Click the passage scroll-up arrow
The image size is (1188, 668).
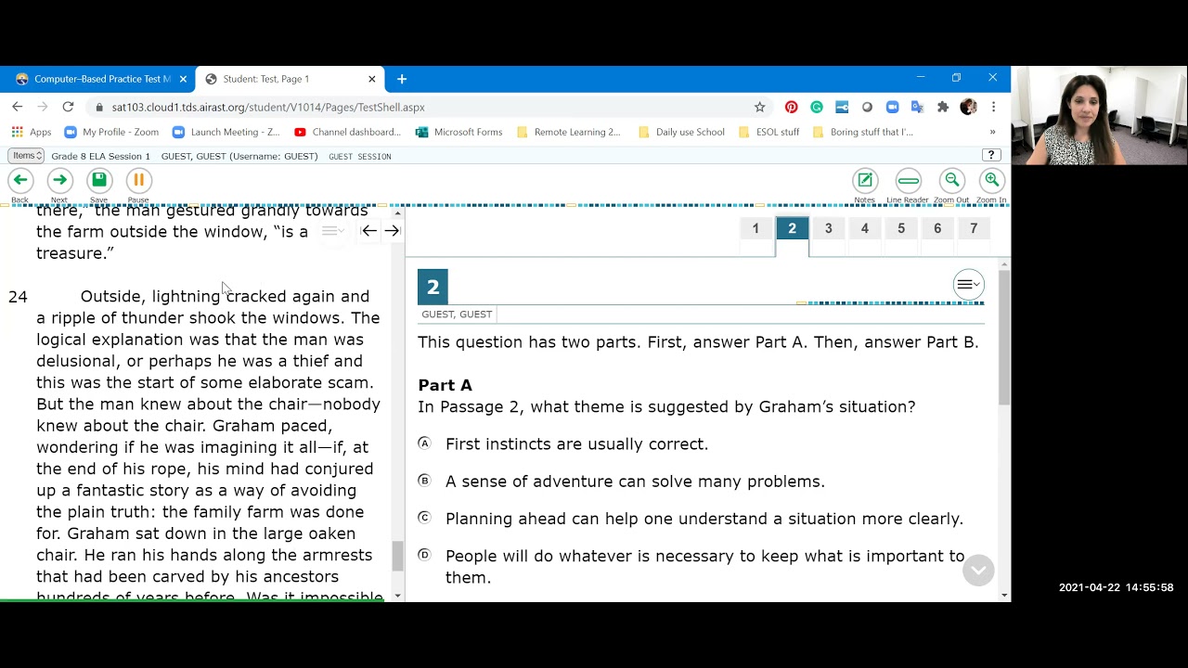pyautogui.click(x=398, y=213)
